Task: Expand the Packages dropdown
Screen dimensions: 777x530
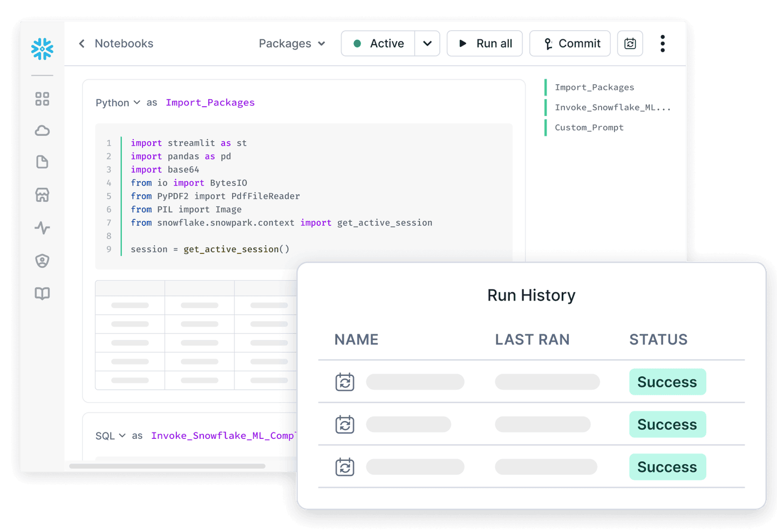Action: [x=291, y=44]
